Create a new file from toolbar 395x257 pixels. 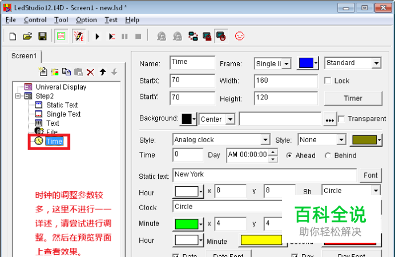click(x=13, y=37)
